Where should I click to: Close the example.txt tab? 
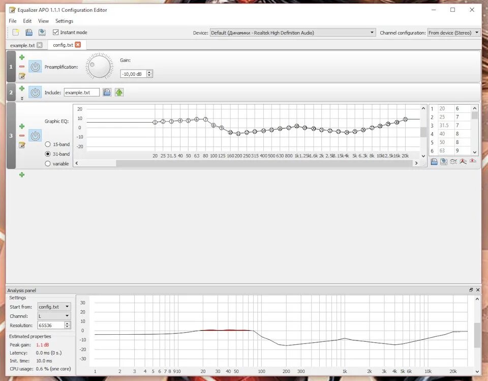click(40, 45)
